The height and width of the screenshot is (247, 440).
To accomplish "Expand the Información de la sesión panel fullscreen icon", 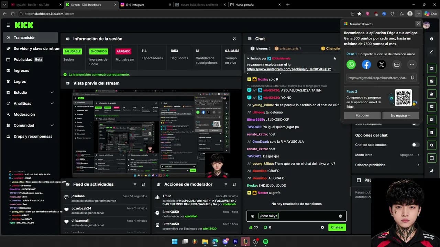I will (234, 39).
